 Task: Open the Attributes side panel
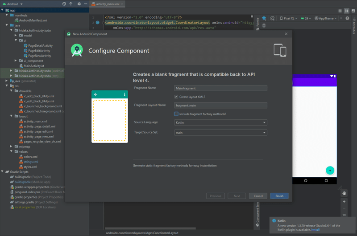(x=354, y=26)
